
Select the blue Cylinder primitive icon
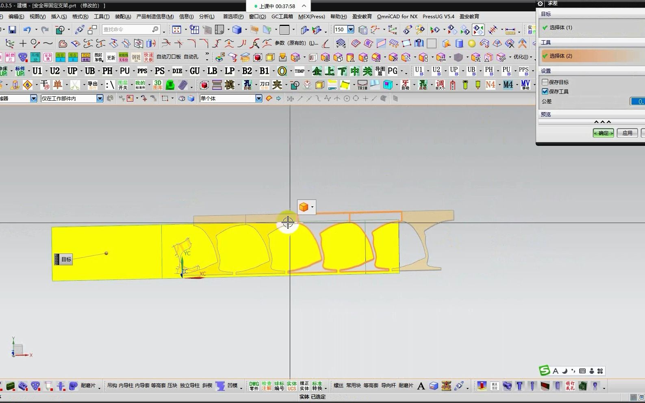pos(459,43)
